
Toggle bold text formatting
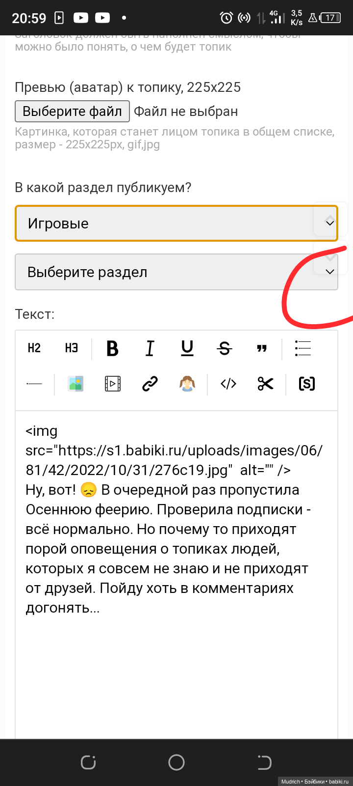[112, 348]
